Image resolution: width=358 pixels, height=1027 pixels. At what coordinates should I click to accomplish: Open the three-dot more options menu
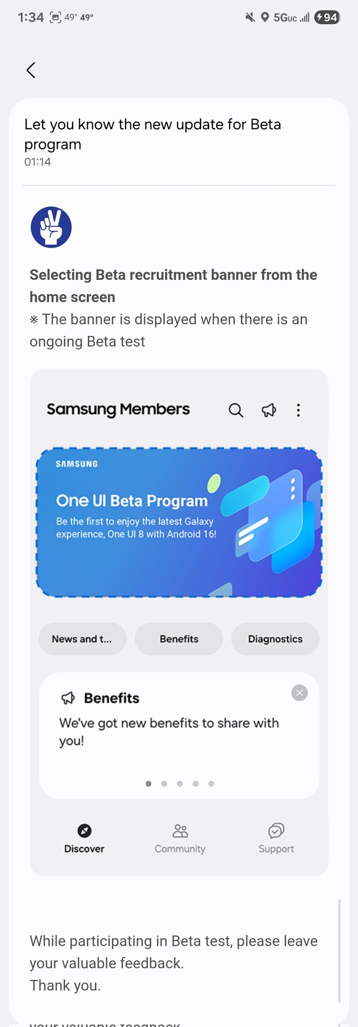tap(298, 410)
